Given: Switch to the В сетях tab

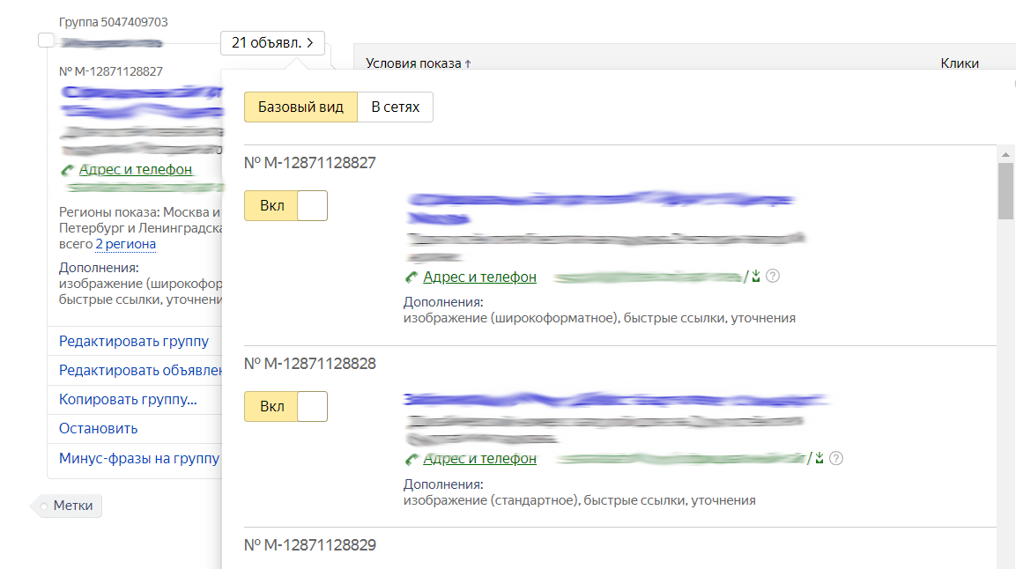Looking at the screenshot, I should pos(395,107).
